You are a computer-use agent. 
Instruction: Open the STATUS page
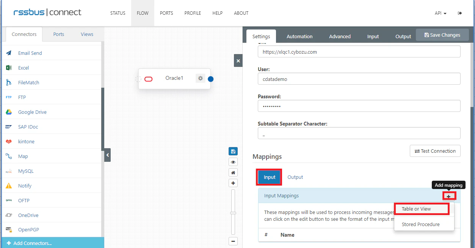pos(118,13)
